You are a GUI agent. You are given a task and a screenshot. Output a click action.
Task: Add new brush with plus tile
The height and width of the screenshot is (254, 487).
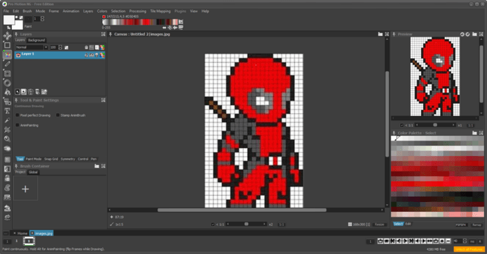click(x=25, y=189)
